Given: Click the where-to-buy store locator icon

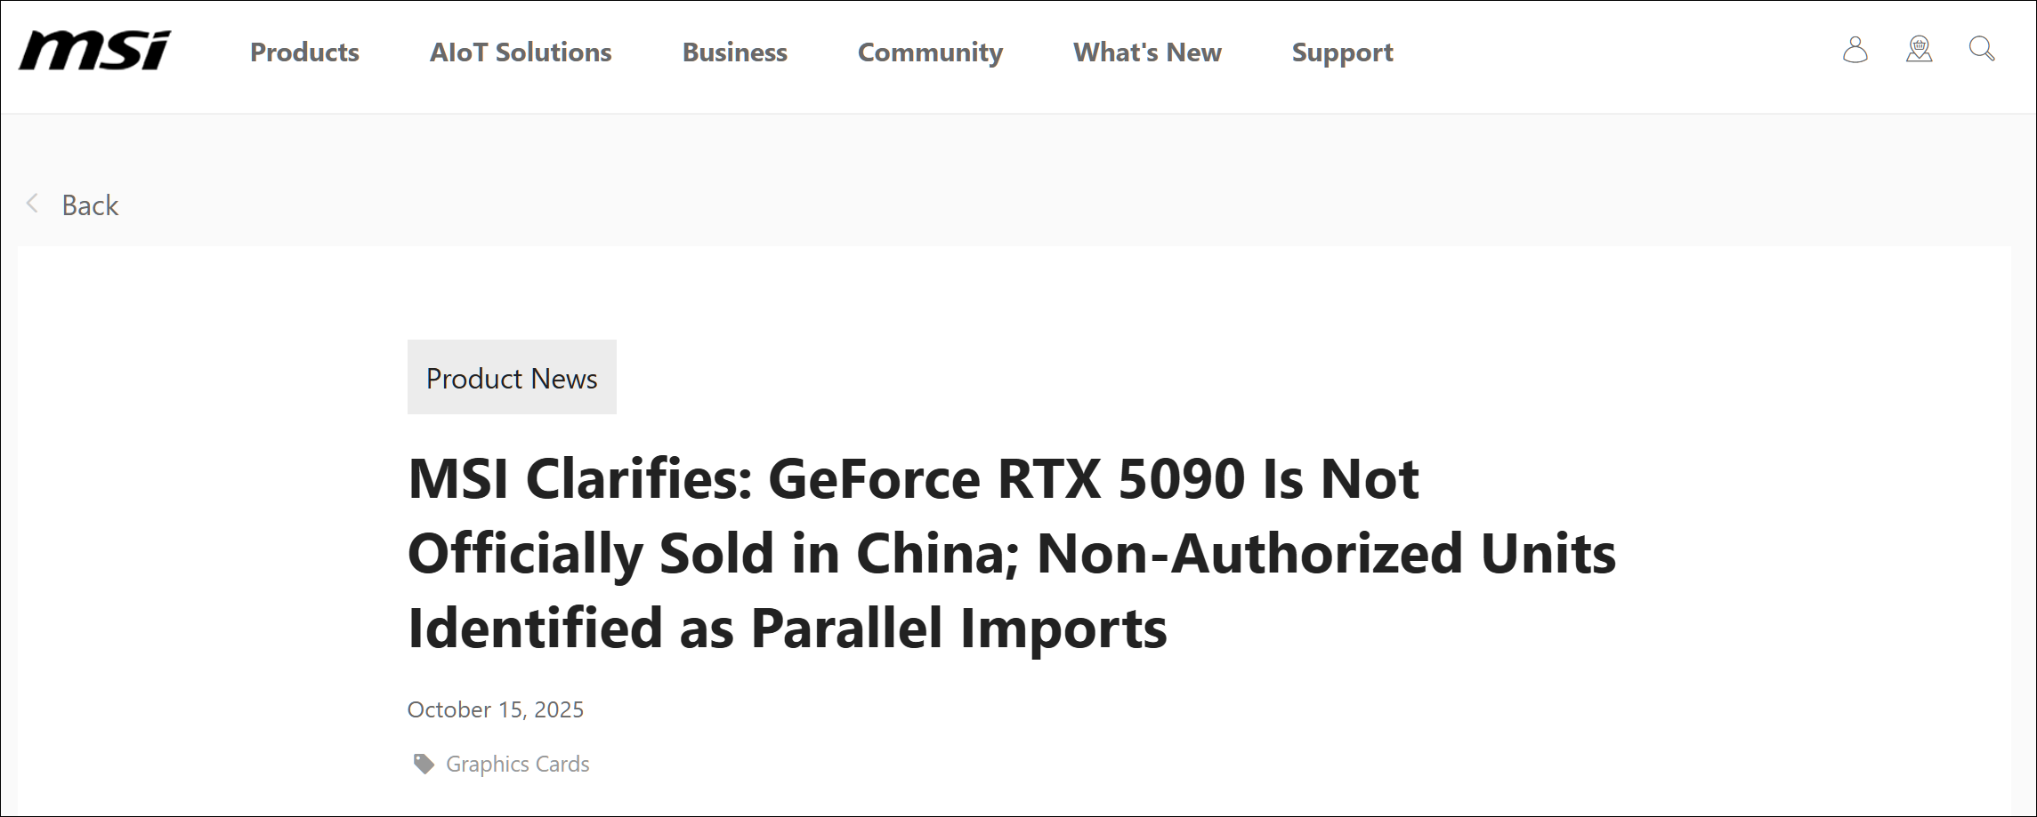Looking at the screenshot, I should [x=1919, y=50].
